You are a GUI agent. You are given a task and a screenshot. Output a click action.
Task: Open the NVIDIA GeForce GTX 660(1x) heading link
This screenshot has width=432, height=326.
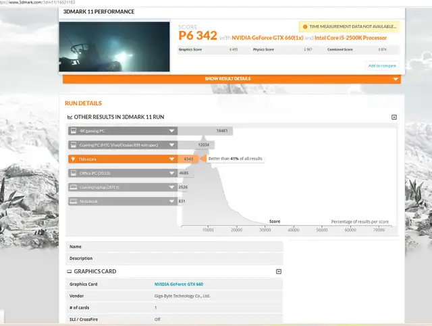[x=267, y=38]
